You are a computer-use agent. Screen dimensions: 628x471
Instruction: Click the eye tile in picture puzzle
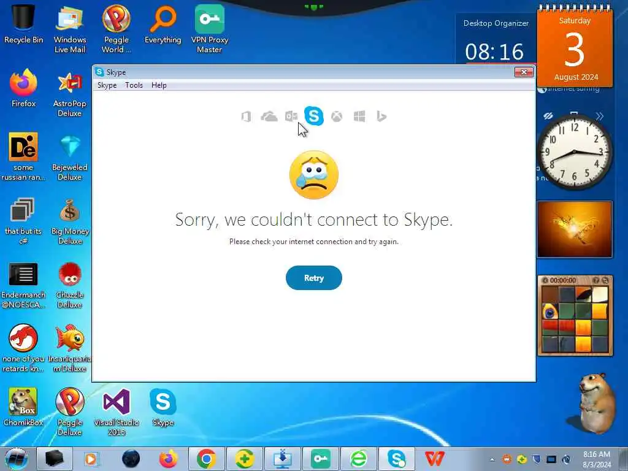[x=550, y=311]
